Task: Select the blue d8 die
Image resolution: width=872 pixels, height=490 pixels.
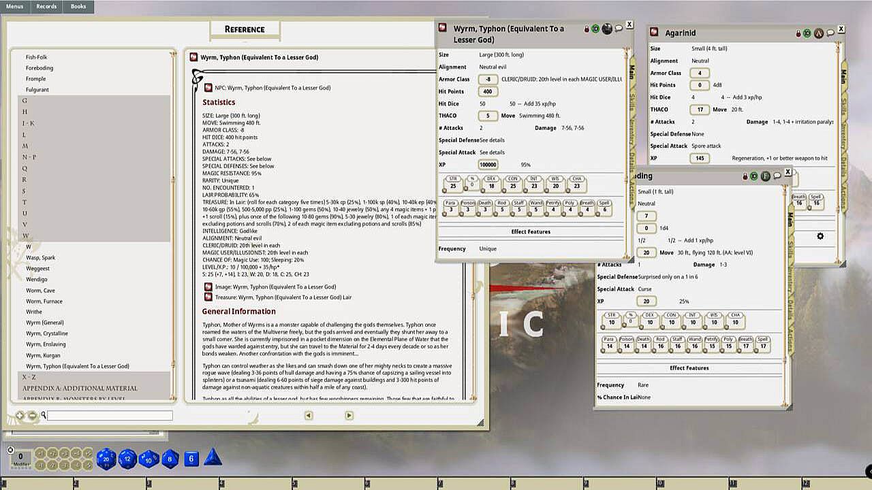Action: pos(170,459)
